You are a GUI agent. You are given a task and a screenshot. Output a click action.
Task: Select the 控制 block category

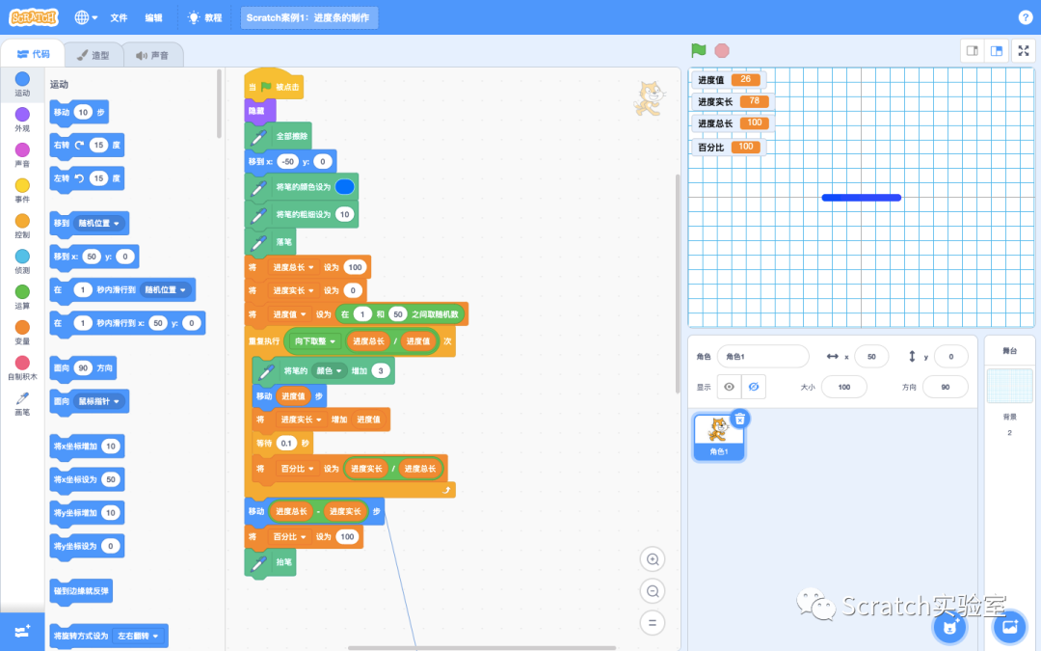coord(22,226)
